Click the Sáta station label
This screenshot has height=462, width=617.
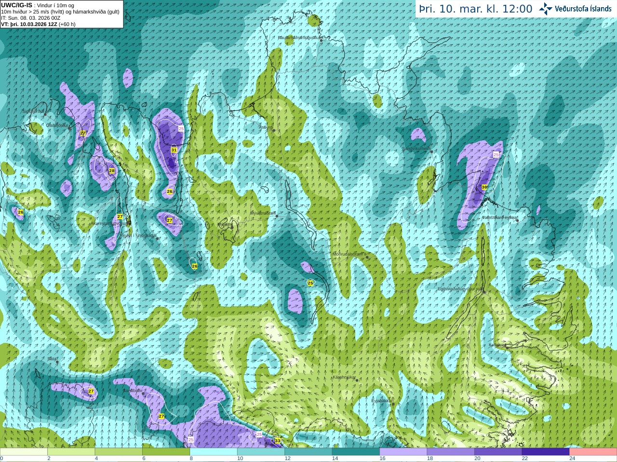(x=52, y=359)
